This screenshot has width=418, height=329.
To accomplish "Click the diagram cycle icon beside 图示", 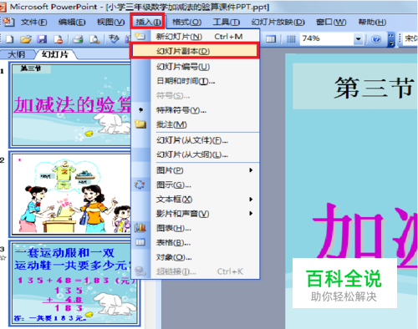I will pyautogui.click(x=140, y=185).
